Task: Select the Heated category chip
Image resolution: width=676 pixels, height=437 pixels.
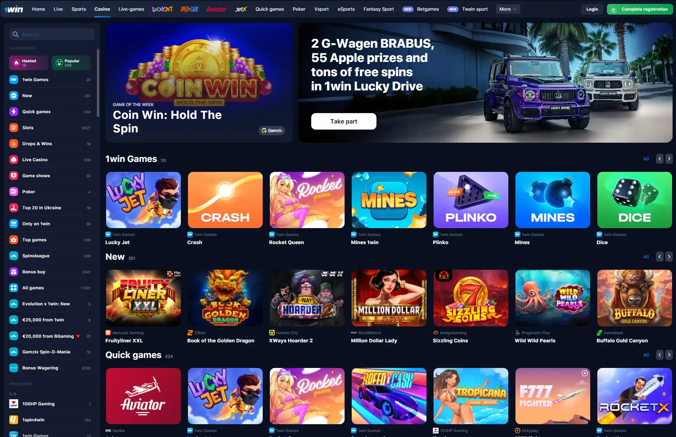Action: pos(29,63)
